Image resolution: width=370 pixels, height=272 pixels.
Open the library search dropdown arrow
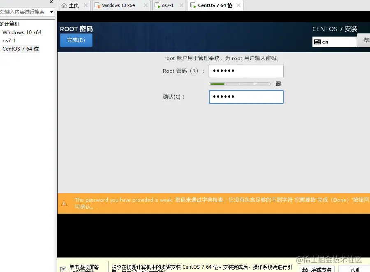point(51,12)
